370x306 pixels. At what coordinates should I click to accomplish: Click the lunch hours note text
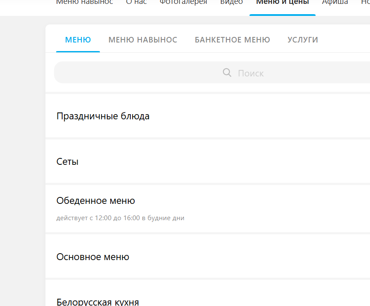point(120,218)
